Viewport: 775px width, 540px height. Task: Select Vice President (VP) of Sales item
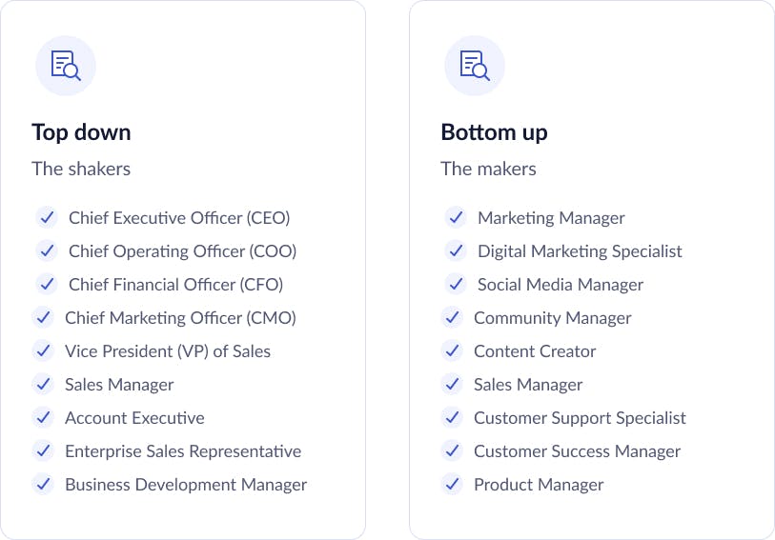click(x=168, y=350)
